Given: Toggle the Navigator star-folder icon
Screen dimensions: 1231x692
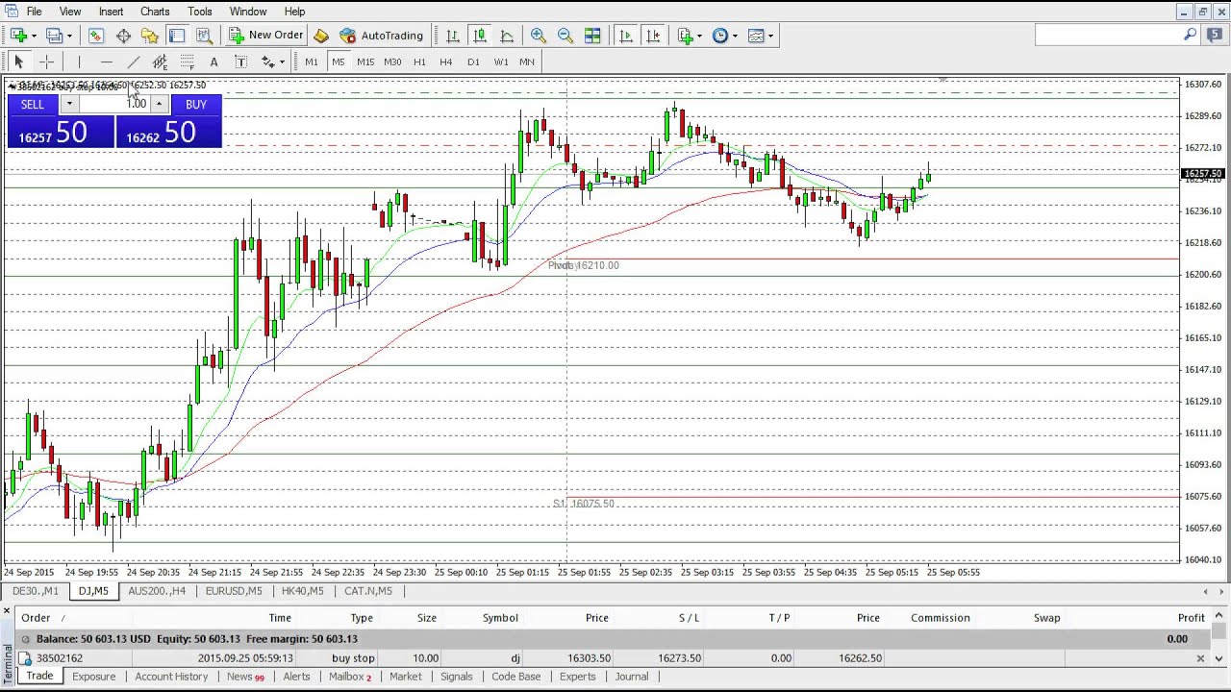Looking at the screenshot, I should (149, 36).
